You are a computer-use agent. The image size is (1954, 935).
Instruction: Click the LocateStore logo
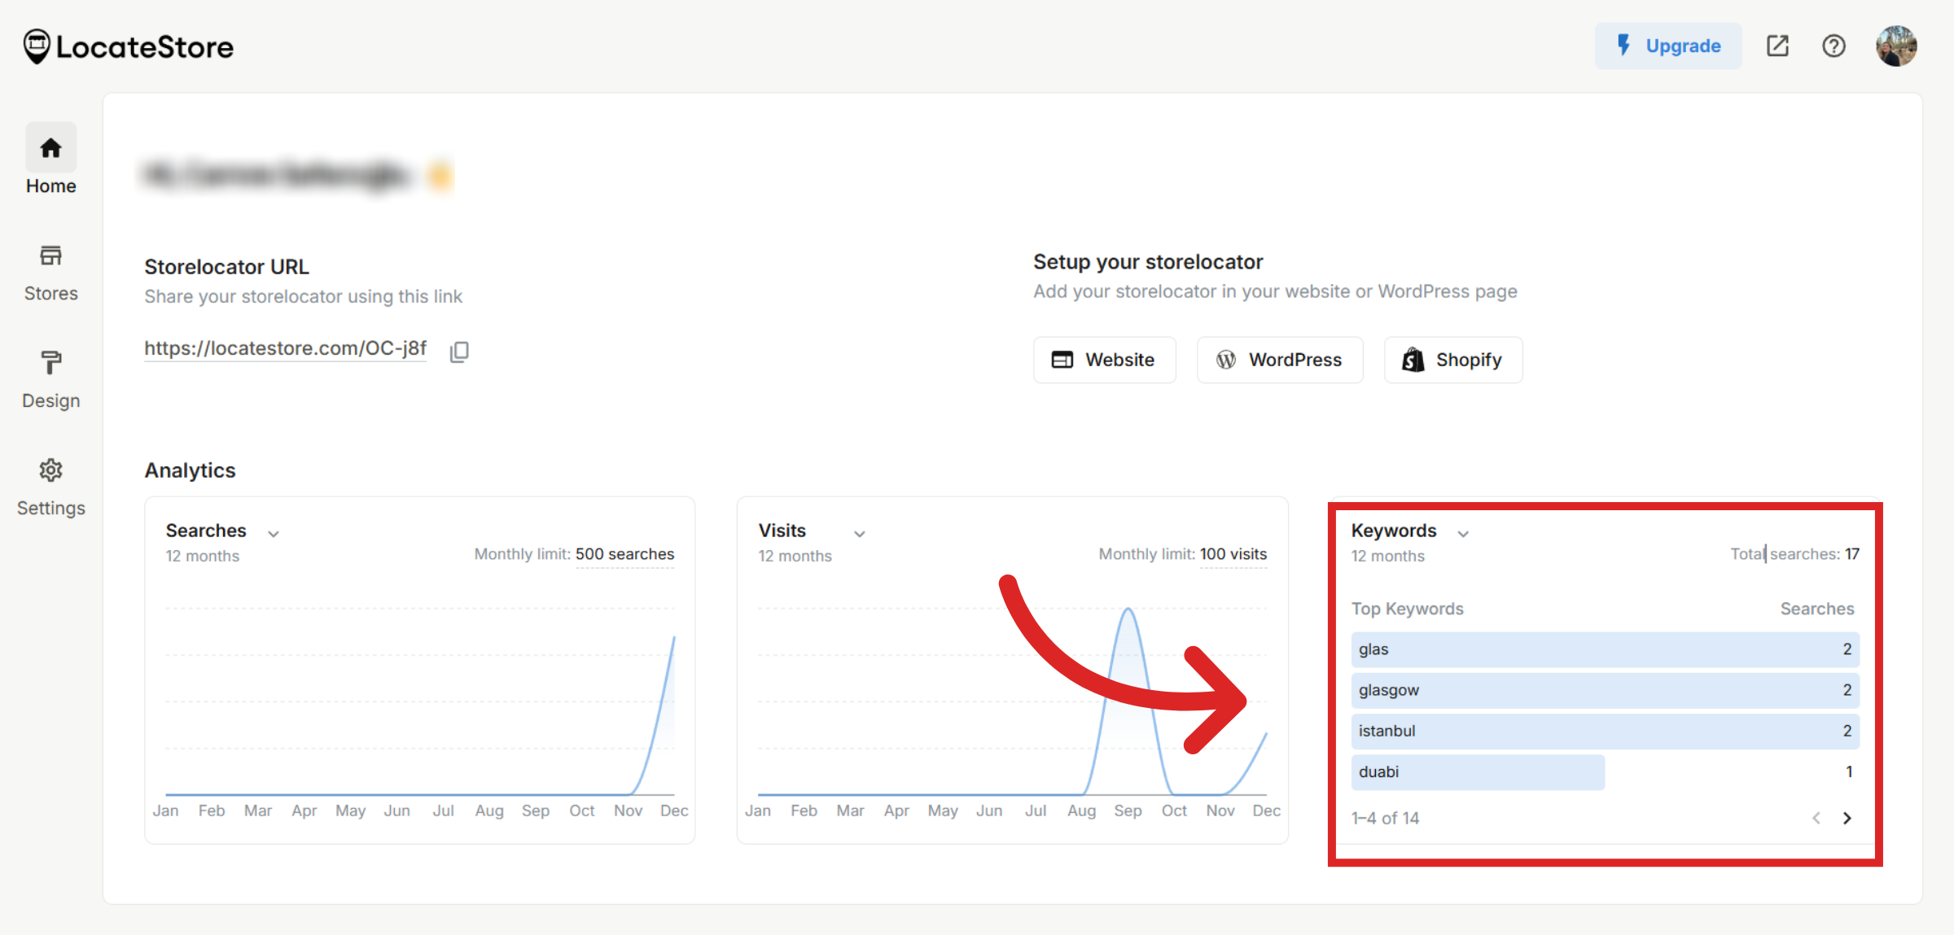(x=128, y=46)
